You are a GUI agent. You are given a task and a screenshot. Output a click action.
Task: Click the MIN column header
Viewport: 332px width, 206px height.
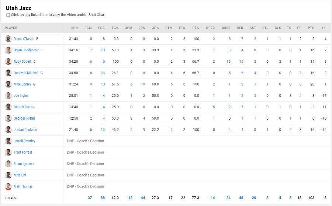(x=75, y=28)
